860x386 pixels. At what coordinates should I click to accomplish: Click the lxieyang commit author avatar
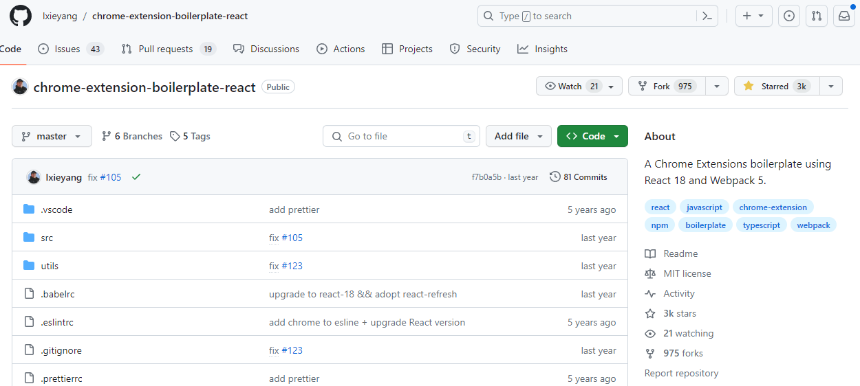coord(34,177)
